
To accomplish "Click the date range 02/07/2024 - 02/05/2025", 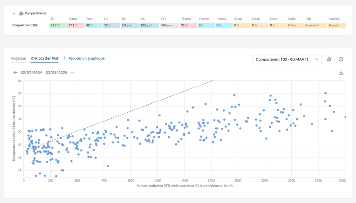I will pos(44,73).
